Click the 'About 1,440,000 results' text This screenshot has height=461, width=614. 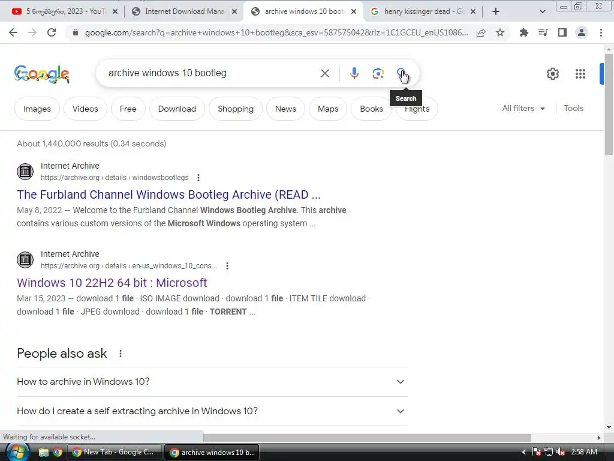coord(92,143)
